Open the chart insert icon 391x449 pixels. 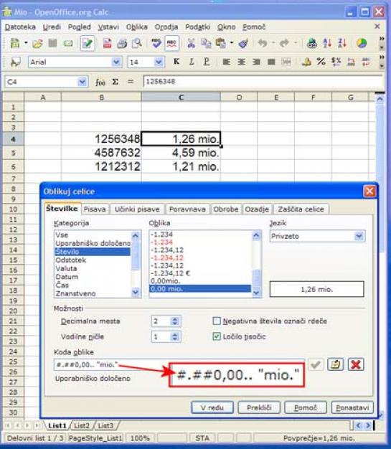pyautogui.click(x=362, y=43)
